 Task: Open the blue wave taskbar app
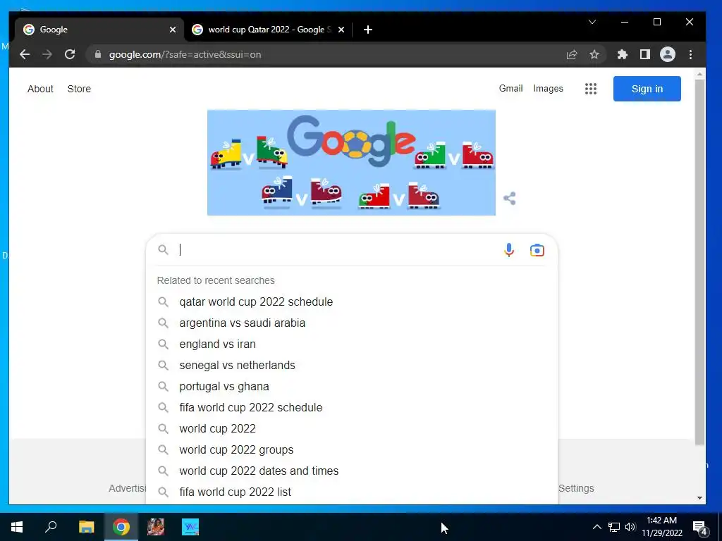point(190,527)
